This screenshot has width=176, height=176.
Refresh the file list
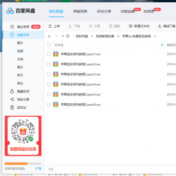tap(68, 36)
